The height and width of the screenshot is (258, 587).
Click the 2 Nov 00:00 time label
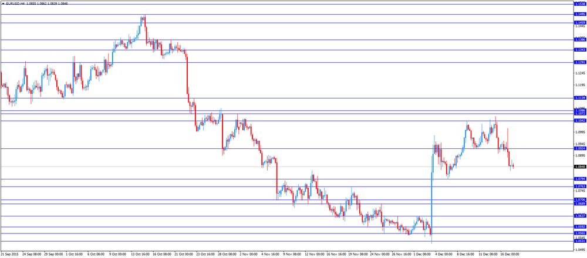[x=248, y=254]
